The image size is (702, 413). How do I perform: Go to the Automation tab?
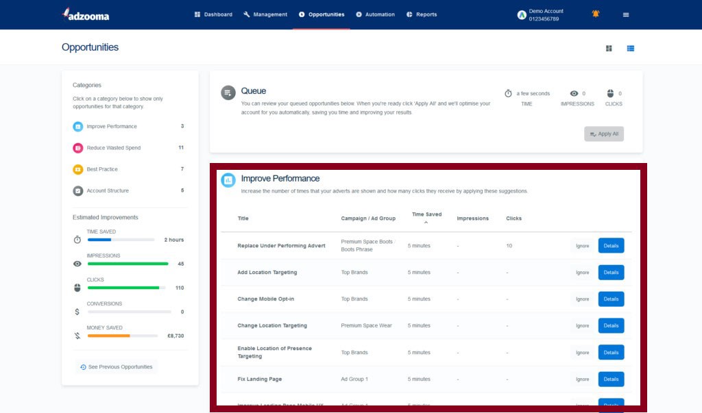coord(375,14)
